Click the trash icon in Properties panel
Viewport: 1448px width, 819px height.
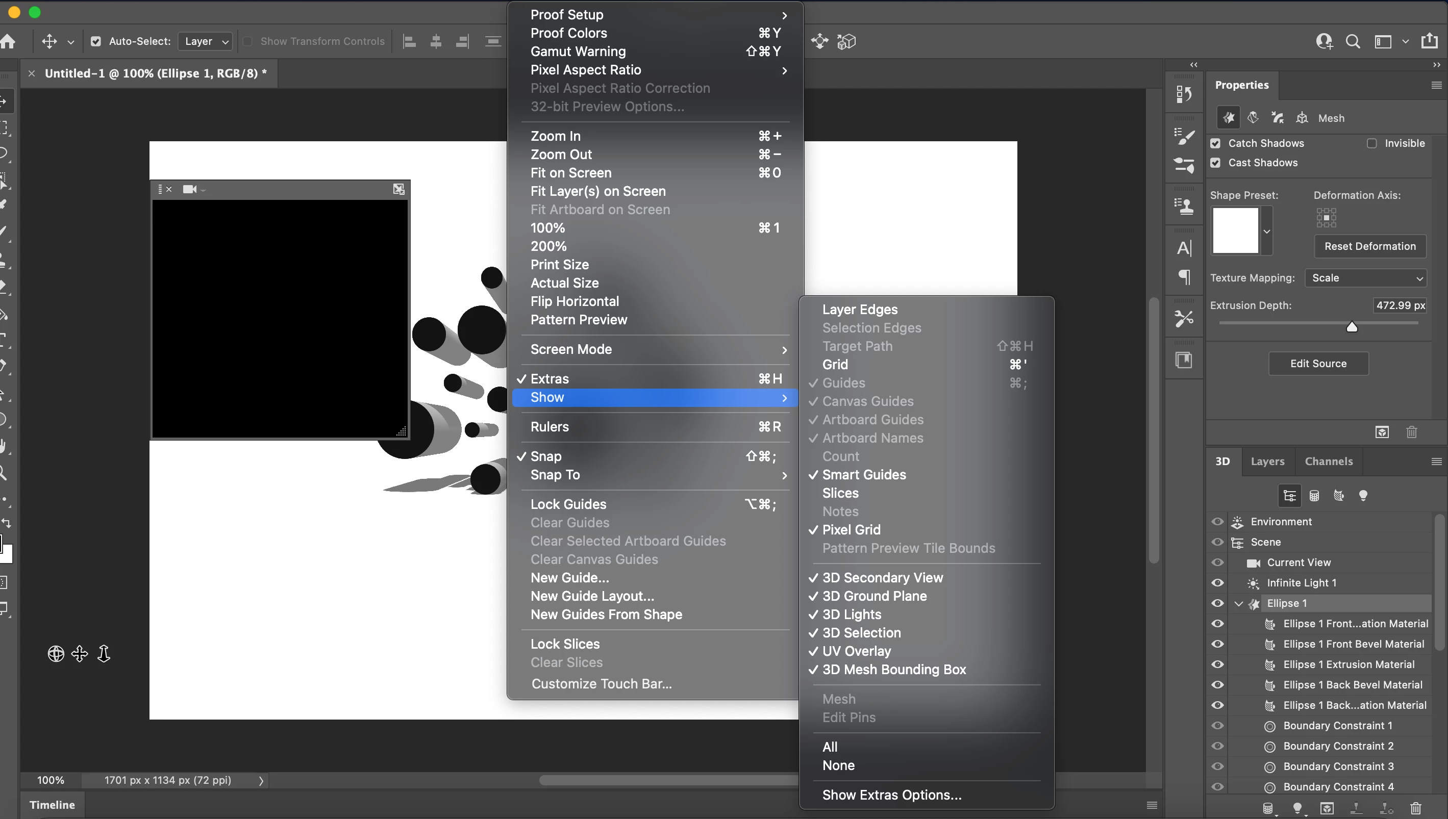[x=1411, y=432]
